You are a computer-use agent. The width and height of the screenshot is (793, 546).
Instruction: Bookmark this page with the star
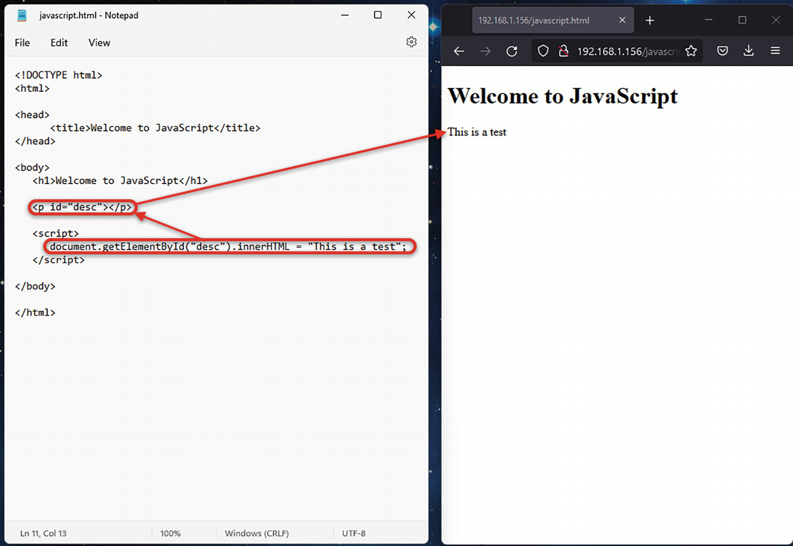tap(691, 52)
